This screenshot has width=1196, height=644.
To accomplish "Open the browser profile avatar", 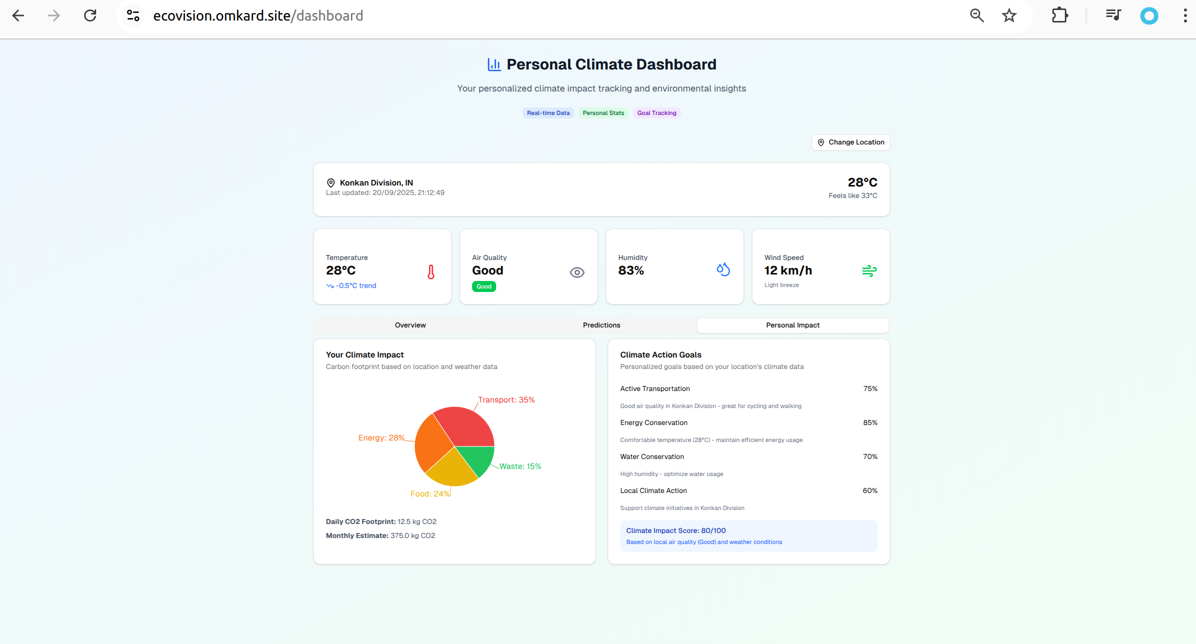I will (1149, 16).
